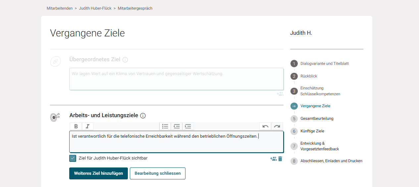Toggle italic formatting in the editor

pos(87,126)
